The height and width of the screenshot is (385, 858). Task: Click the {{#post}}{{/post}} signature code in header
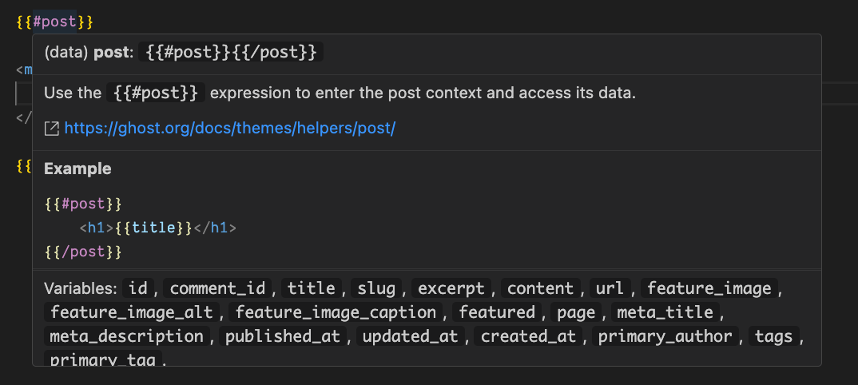coord(231,53)
